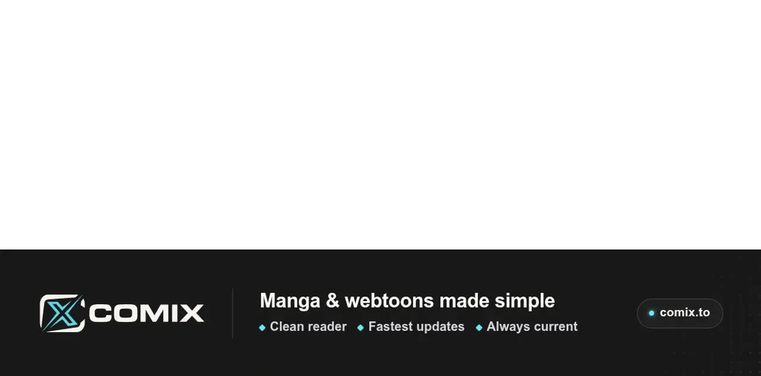Viewport: 761px width, 376px height.
Task: Click the letter X in the COMIX wordmark
Action: (x=191, y=313)
